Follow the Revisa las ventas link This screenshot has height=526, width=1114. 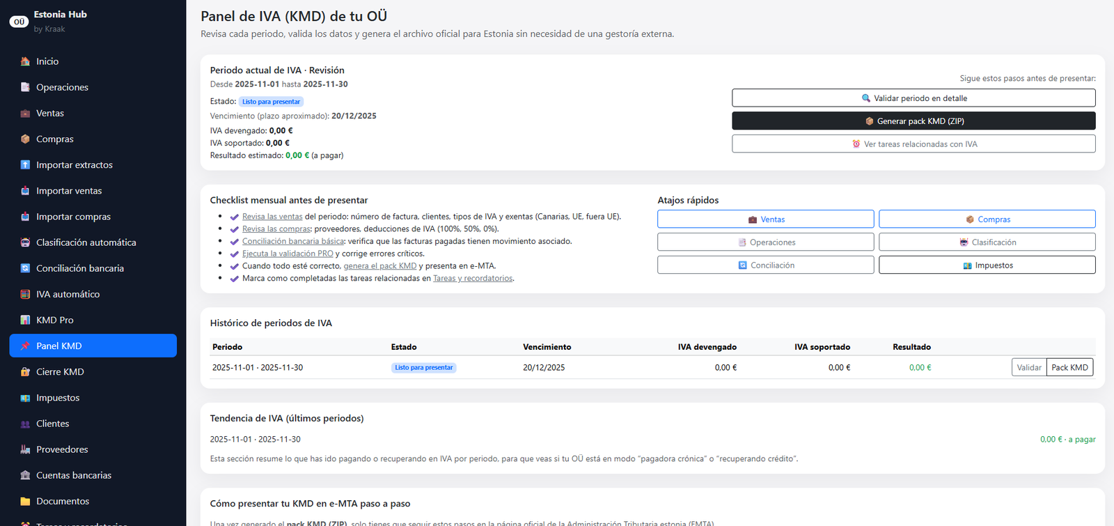tap(272, 217)
